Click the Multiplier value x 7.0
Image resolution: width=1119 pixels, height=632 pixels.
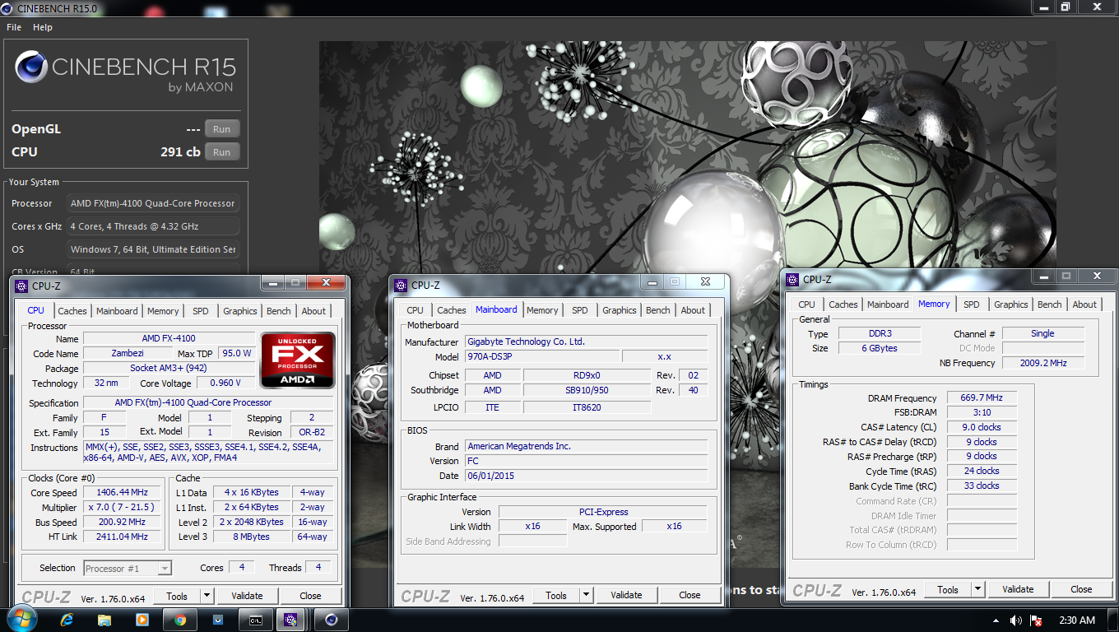tap(122, 508)
